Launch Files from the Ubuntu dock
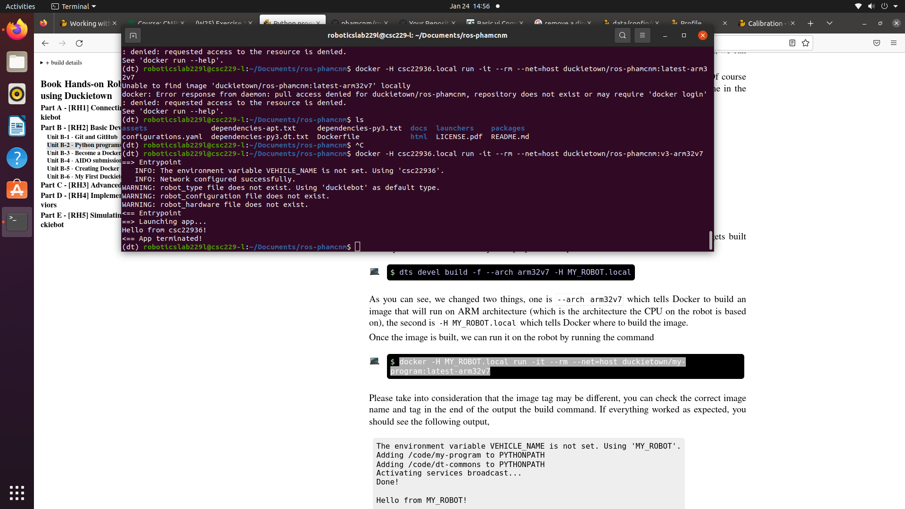Screen dimensions: 905x509 (17, 62)
